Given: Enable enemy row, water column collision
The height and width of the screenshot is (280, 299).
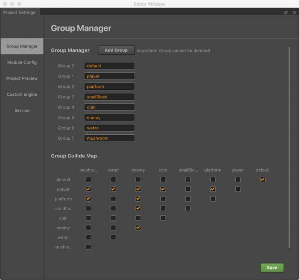Looking at the screenshot, I should 113,228.
